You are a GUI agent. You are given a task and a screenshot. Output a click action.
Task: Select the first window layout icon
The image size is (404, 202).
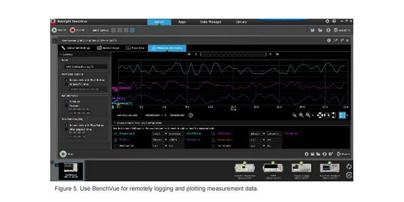pyautogui.click(x=114, y=30)
